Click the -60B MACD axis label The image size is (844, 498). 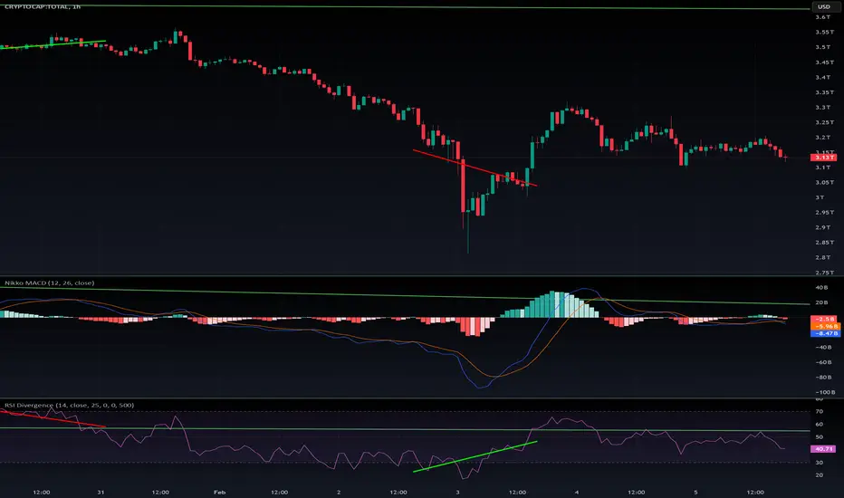click(x=823, y=362)
